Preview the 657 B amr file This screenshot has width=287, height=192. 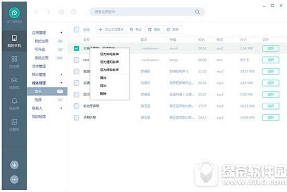[270, 60]
